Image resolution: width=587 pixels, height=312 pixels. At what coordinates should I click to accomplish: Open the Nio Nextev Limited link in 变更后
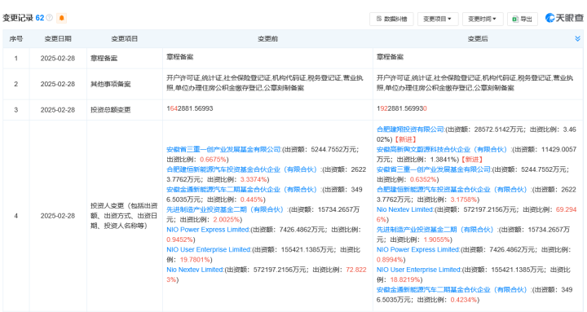tap(405, 209)
